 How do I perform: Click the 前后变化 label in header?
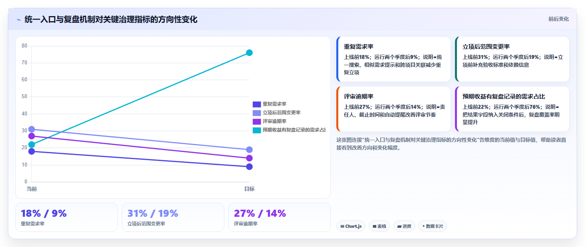pos(558,19)
